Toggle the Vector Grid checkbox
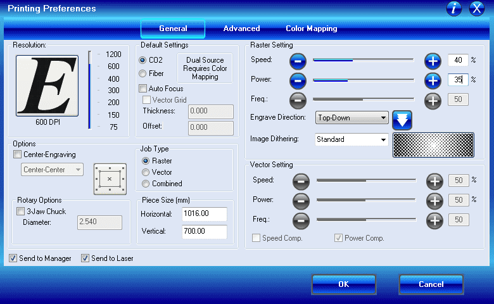Viewport: 494px width, 304px height. point(146,100)
